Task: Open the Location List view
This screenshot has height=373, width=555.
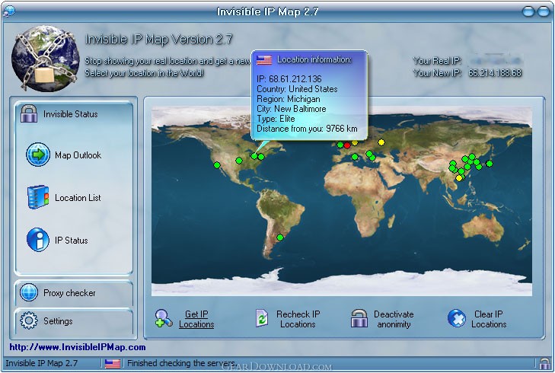Action: pos(78,198)
